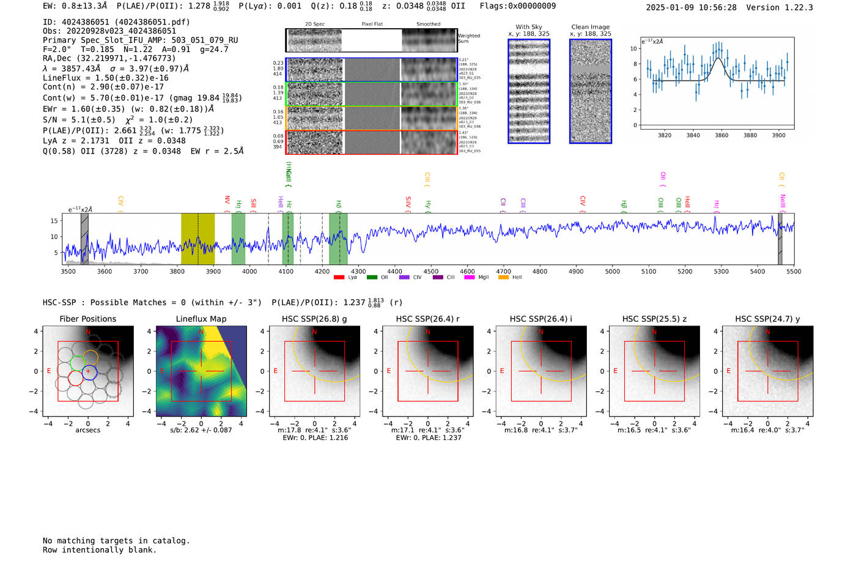Click the green band near 3970 Å
The width and height of the screenshot is (856, 583).
(238, 239)
